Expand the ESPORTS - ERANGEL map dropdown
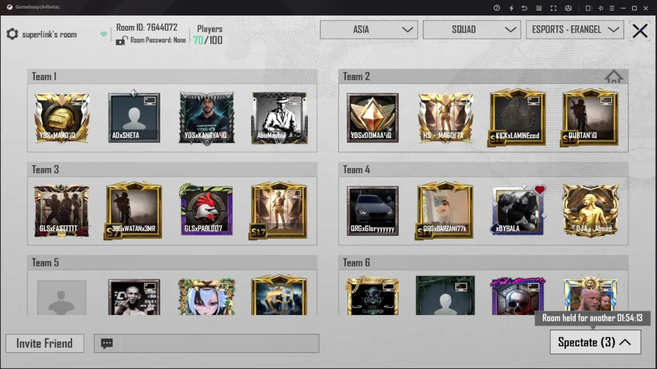Viewport: 657px width, 369px height. [x=575, y=29]
